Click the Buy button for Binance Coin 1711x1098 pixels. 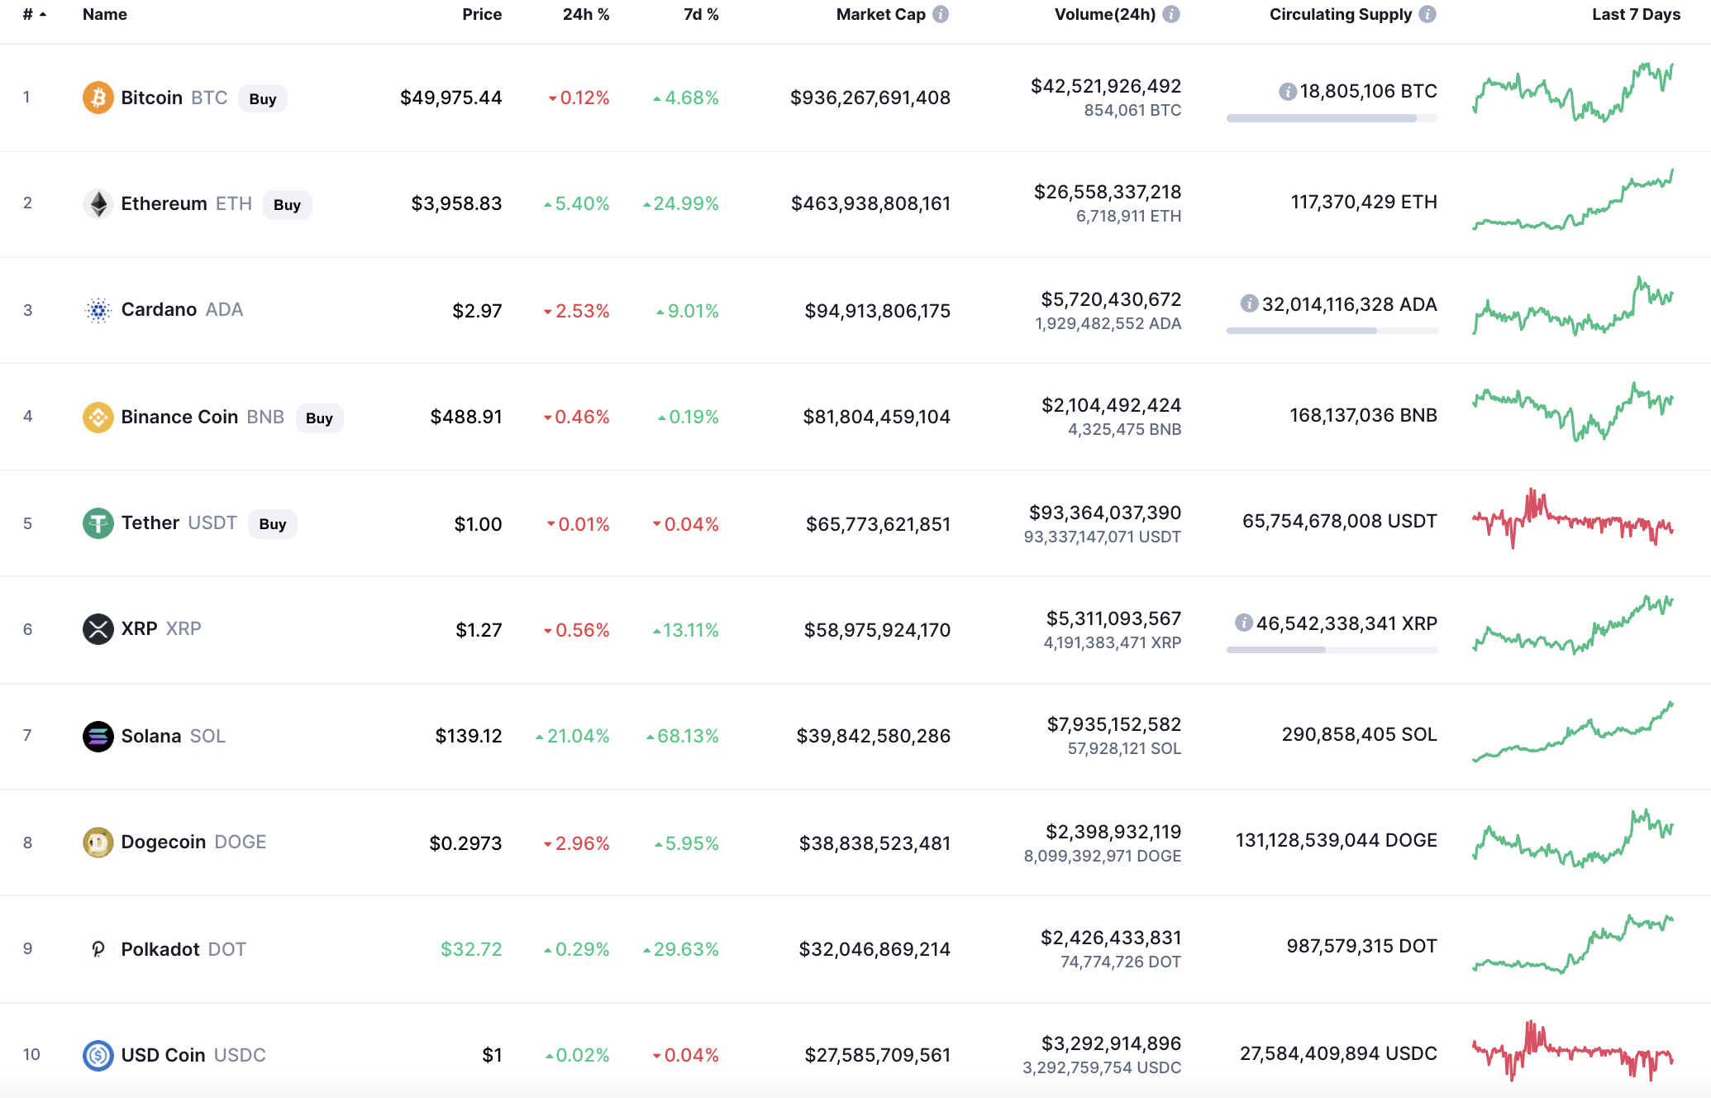319,418
